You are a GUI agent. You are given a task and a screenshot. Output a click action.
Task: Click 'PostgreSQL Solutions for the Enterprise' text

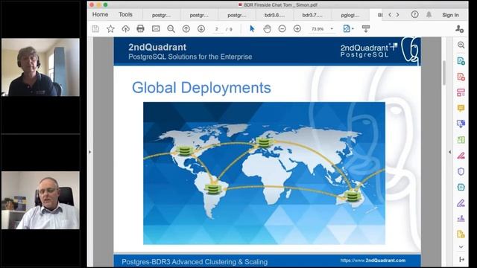(190, 57)
